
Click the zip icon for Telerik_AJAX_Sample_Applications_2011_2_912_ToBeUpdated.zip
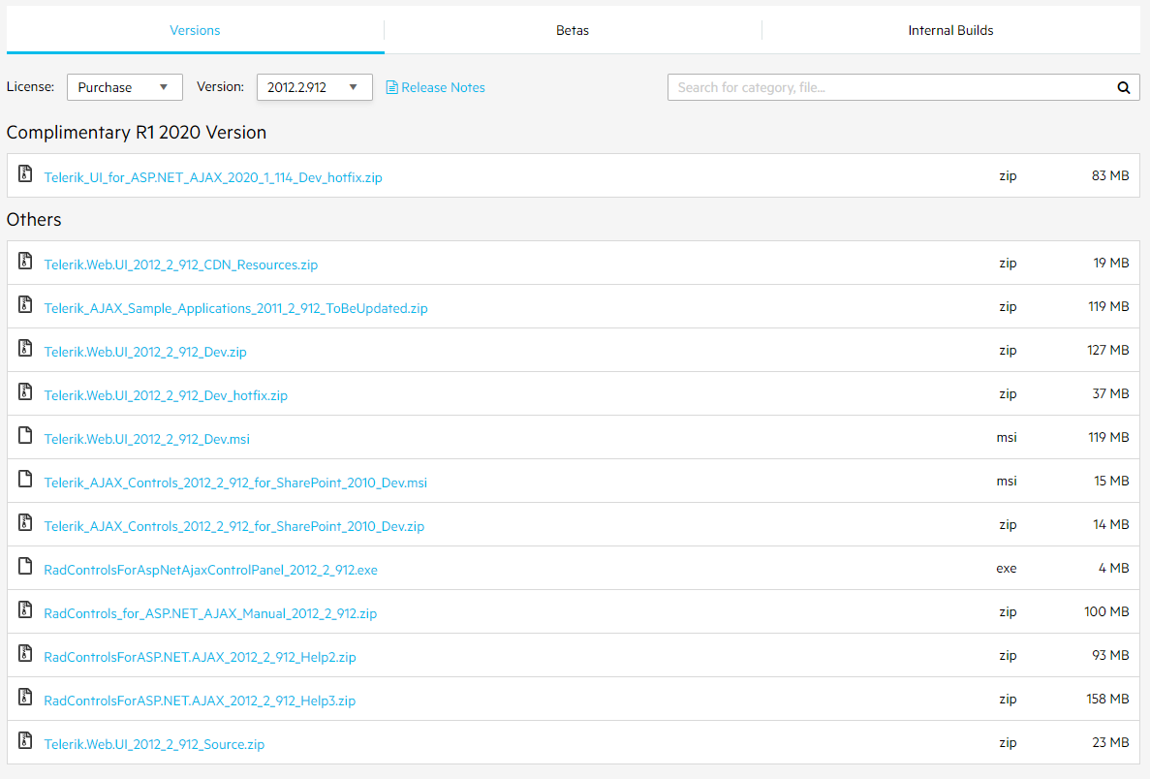tap(25, 304)
